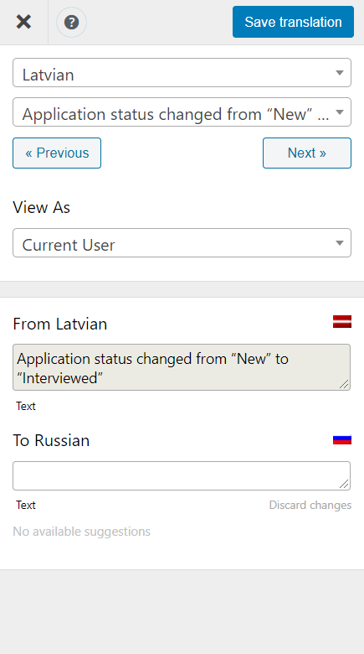Open the View As Current User dropdown
The image size is (364, 654).
click(182, 243)
